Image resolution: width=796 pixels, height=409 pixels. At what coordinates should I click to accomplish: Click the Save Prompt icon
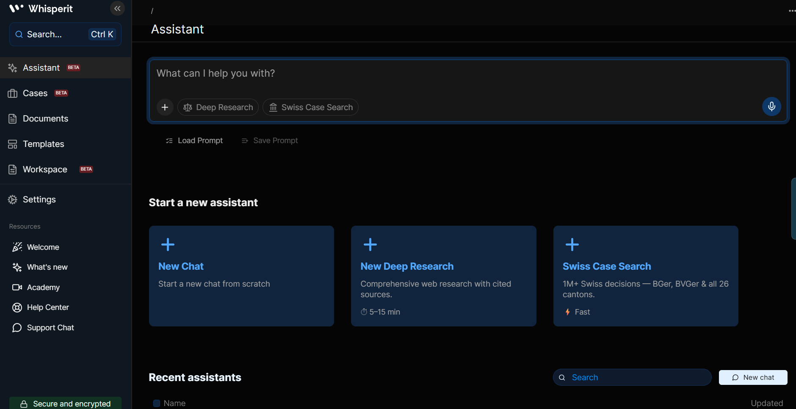(x=245, y=141)
